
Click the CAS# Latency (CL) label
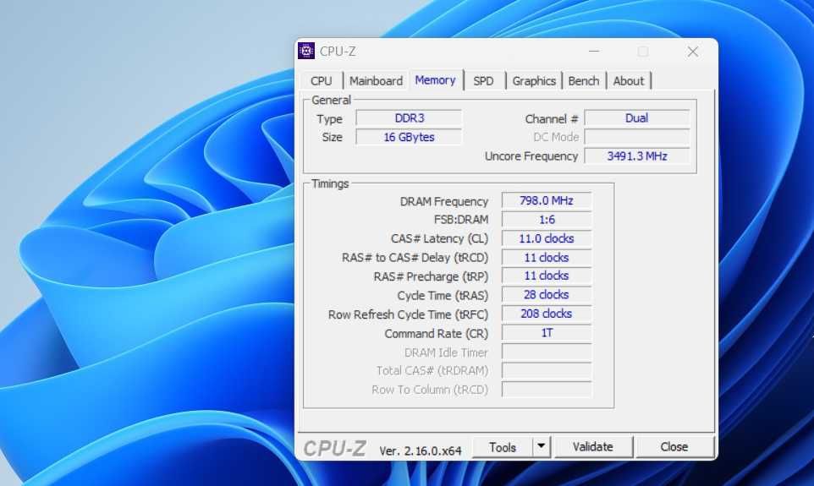(439, 238)
